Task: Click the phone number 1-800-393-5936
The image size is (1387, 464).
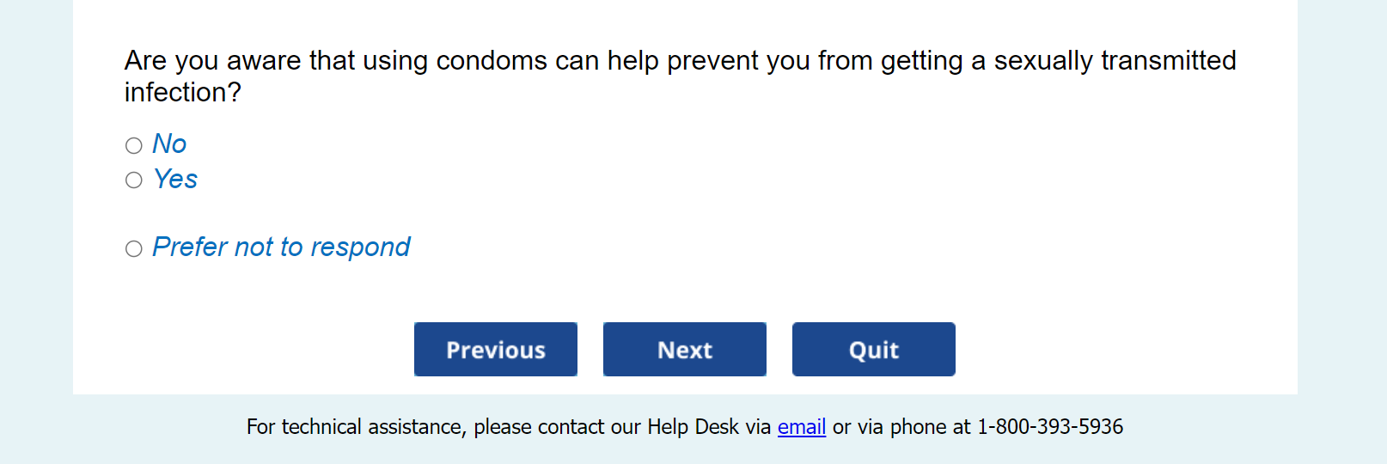Action: (x=1050, y=427)
